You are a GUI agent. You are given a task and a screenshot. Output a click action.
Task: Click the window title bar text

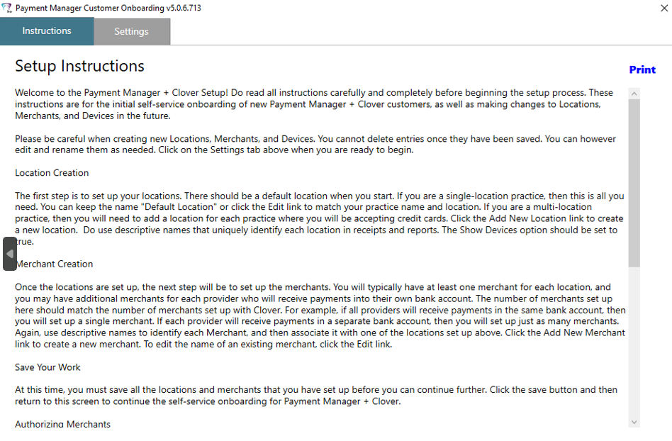point(108,8)
